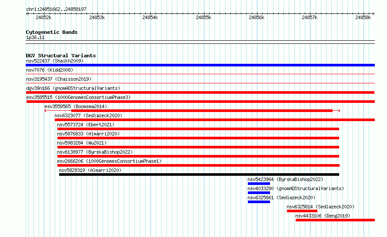Open nsv6138977 (ByrskaBishop2022) label
The image size is (387, 237).
point(95,152)
